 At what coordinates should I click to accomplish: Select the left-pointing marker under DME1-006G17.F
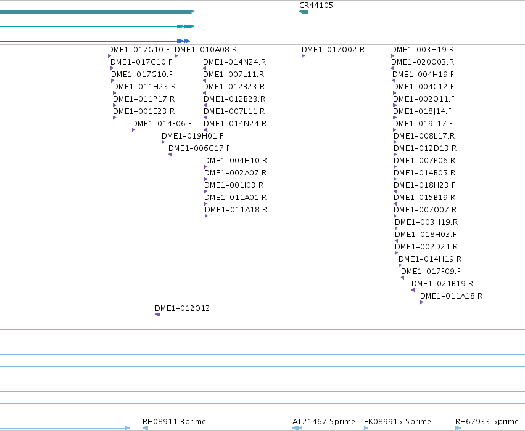(x=170, y=155)
